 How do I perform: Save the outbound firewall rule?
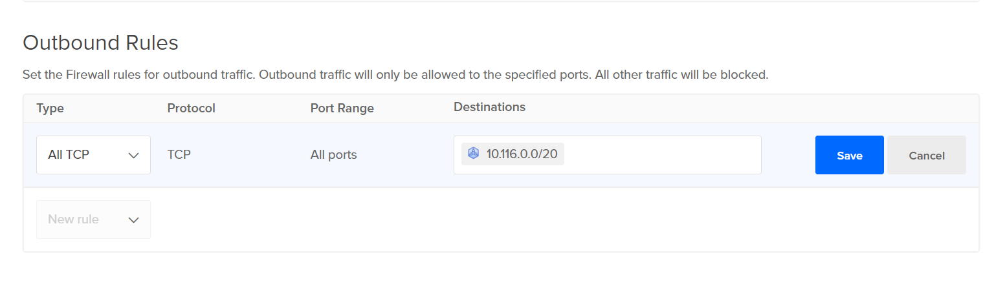pos(849,155)
